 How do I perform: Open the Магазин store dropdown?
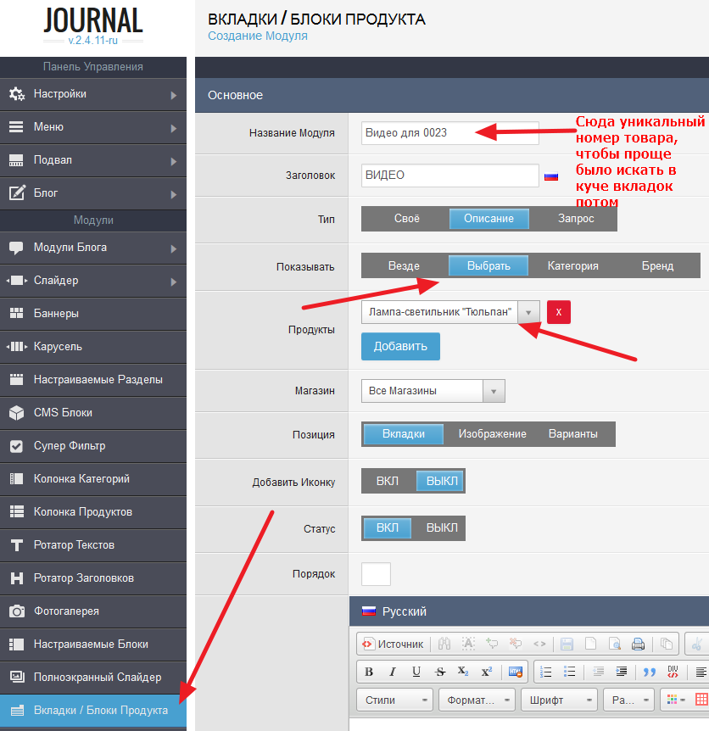pos(433,391)
